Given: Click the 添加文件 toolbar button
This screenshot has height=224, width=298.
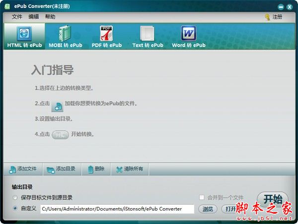Looking at the screenshot, I should click(x=23, y=169).
